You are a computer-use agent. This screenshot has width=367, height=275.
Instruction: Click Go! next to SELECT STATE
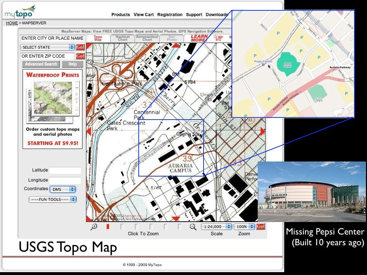point(80,47)
